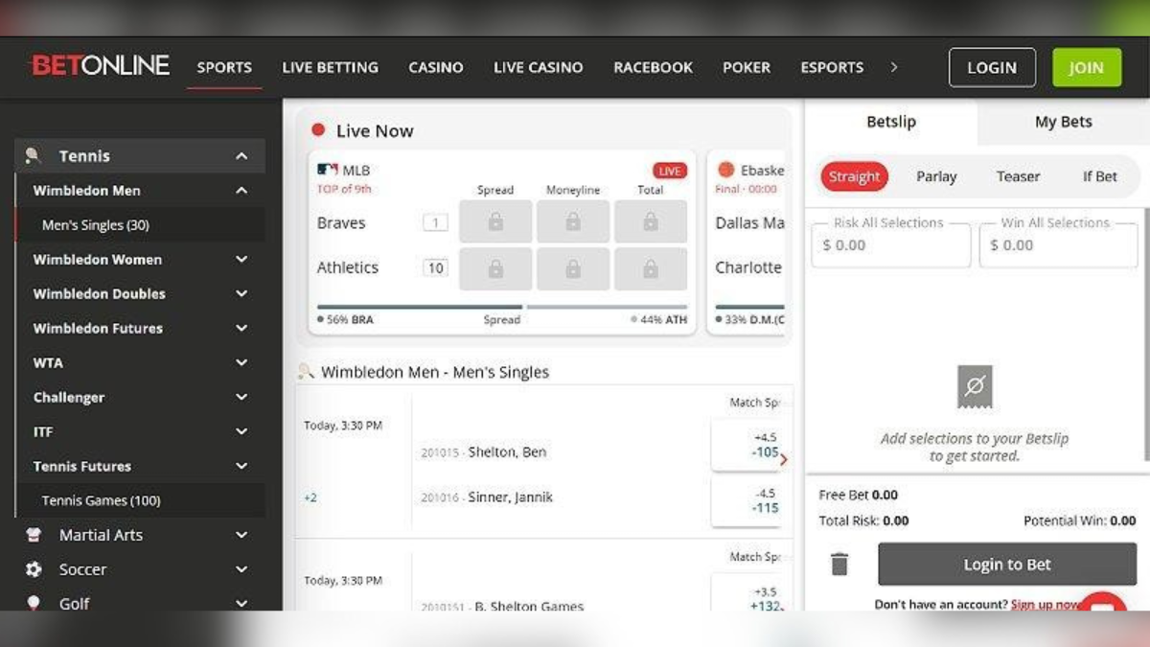Click the red LIVE badge on MLB card
1150x647 pixels.
pos(670,171)
